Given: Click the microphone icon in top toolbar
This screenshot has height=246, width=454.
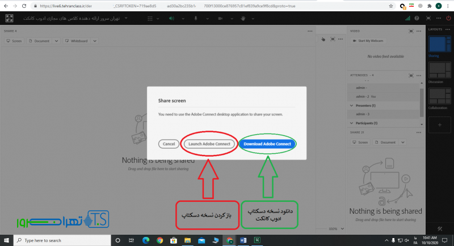Looking at the screenshot, I should [196, 18].
